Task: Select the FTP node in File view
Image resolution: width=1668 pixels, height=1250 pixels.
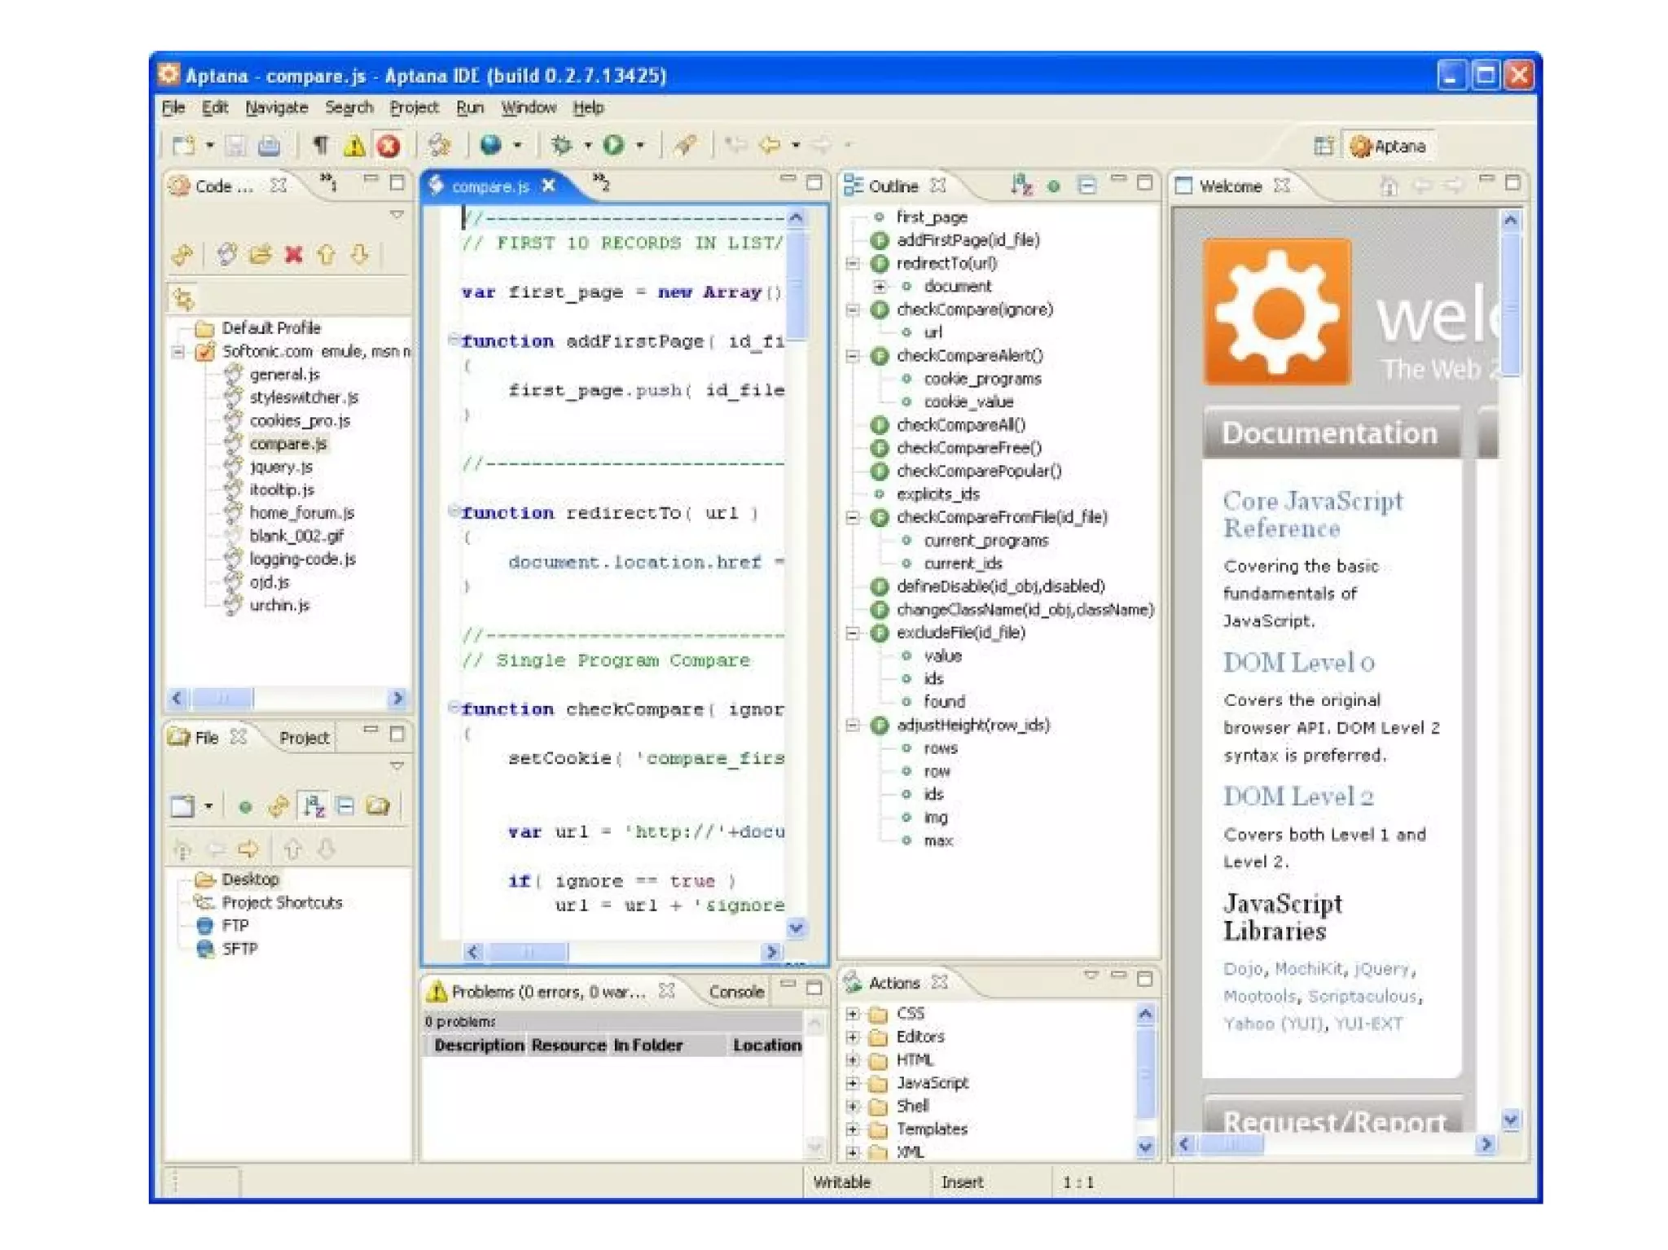Action: pyautogui.click(x=235, y=926)
